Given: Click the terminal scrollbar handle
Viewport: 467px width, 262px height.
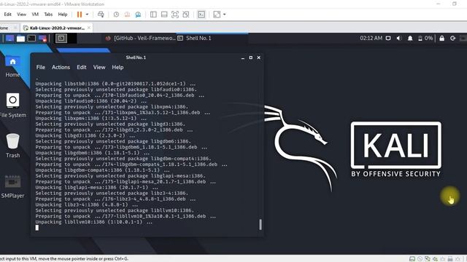Looking at the screenshot, I should (260, 224).
